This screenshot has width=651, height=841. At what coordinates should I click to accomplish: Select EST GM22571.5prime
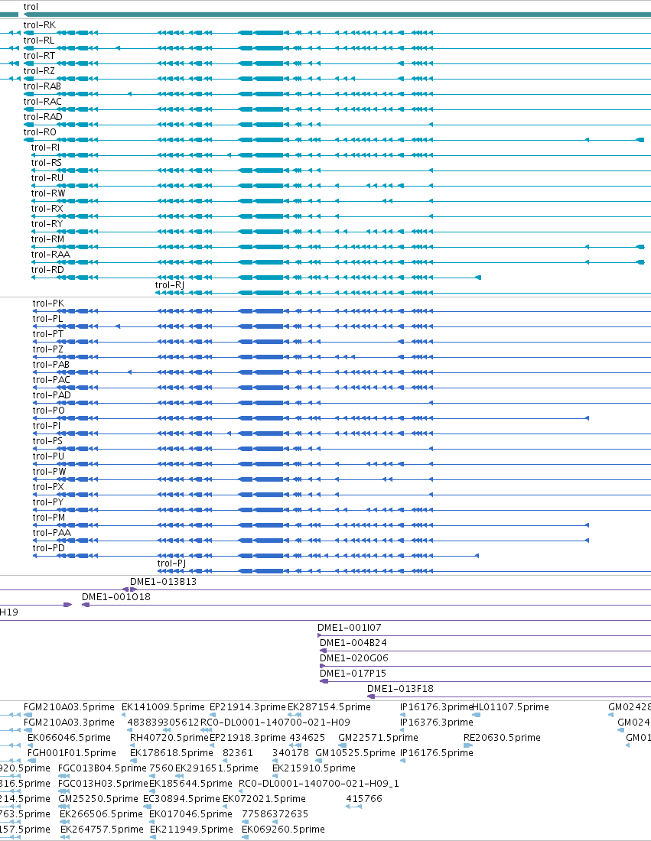[x=379, y=738]
